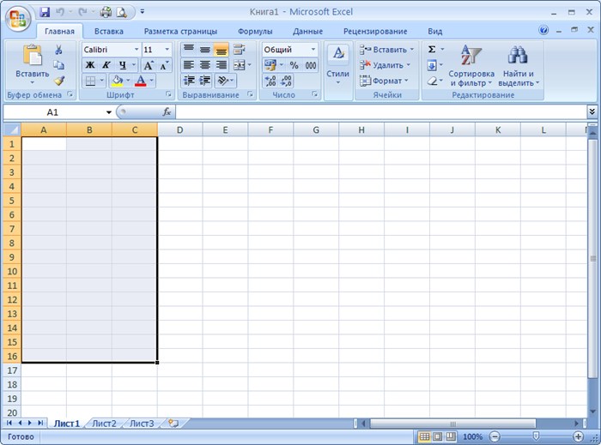Click the Save floppy disk icon
Screen dimensions: 601x445
[x=45, y=12]
